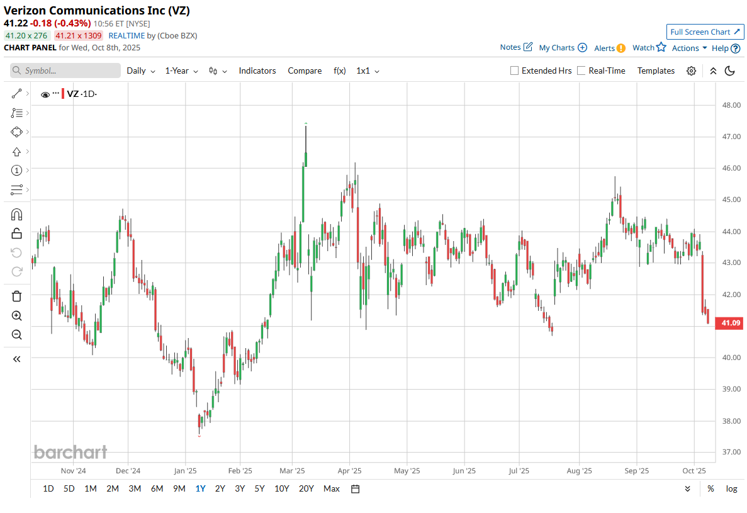Zoom in using the magnifier plus icon
747x513 pixels.
pyautogui.click(x=16, y=316)
